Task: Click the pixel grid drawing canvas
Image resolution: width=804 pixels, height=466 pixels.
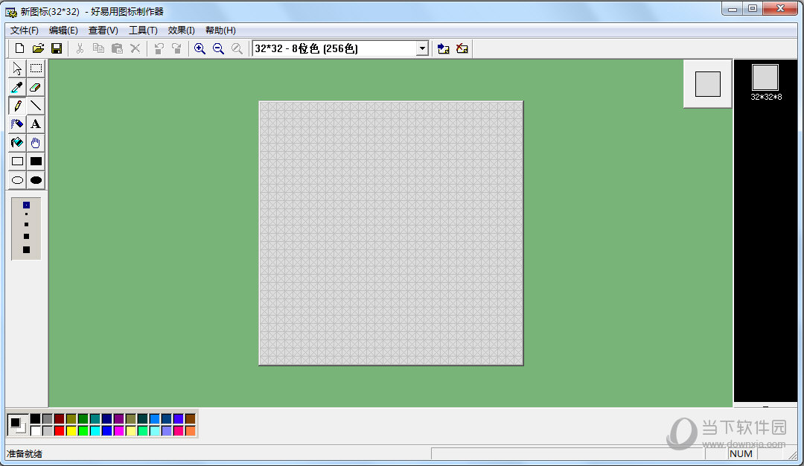Action: [x=392, y=233]
